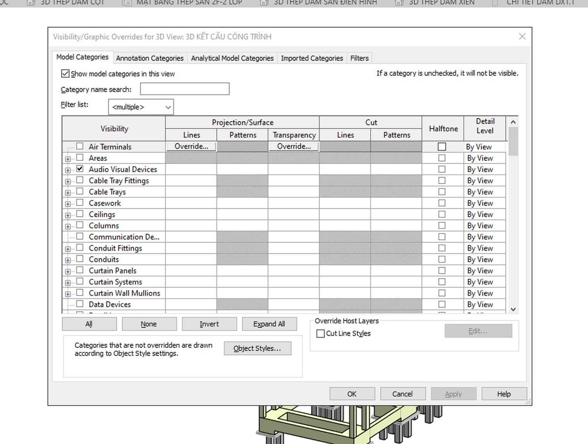
Task: Expand the Cable Tray Fittings node
Action: click(x=68, y=181)
